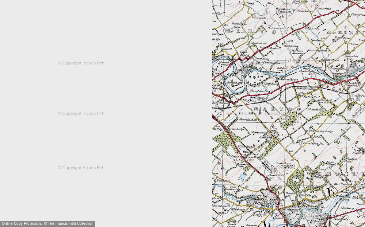Select the Fairnington Ho. label
The image size is (365, 227).
coord(313,144)
